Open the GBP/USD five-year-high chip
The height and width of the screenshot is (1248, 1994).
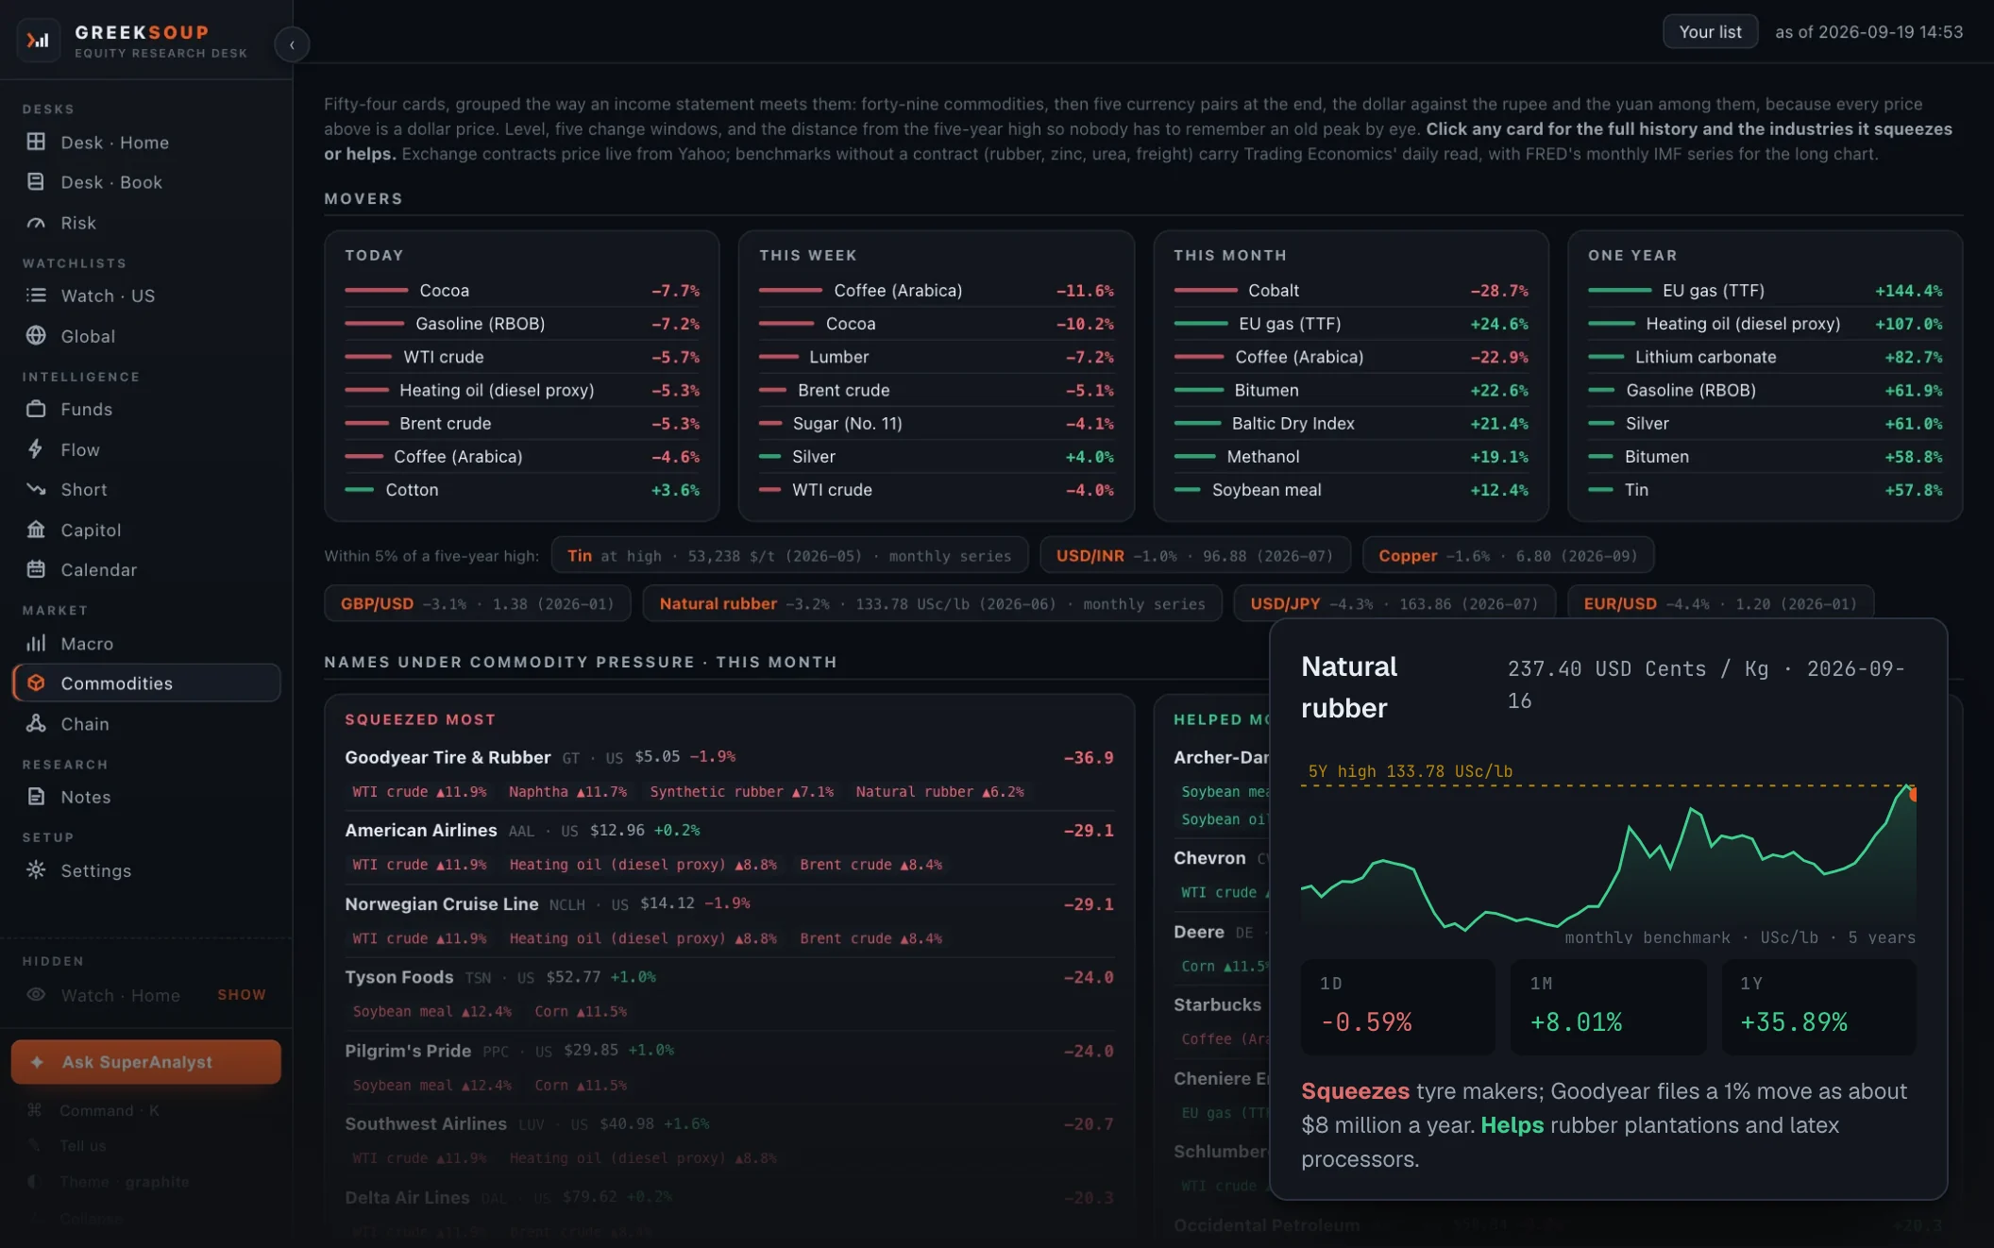[478, 603]
